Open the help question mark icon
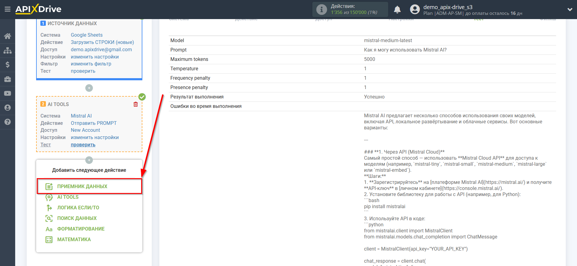Screen dimensions: 577x266 pyautogui.click(x=8, y=122)
